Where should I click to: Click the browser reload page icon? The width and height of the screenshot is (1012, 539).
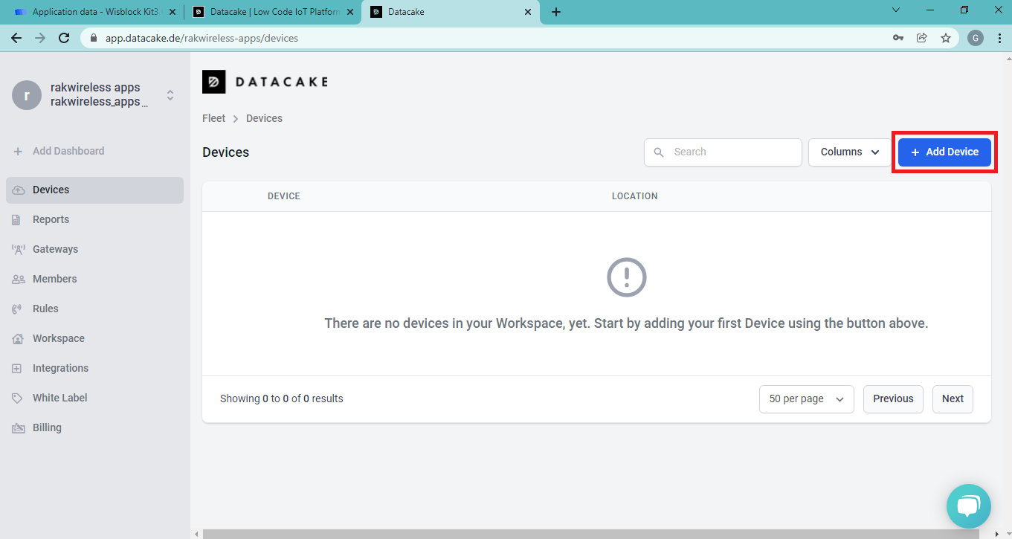tap(64, 38)
